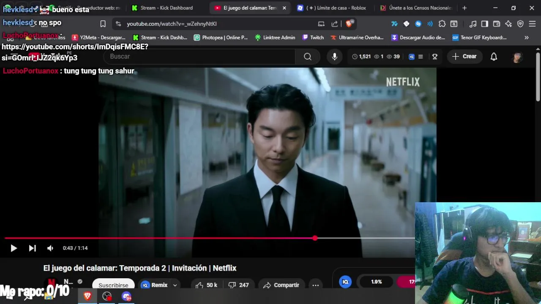
Task: Click the install-app icon in the address bar
Action: click(x=321, y=24)
